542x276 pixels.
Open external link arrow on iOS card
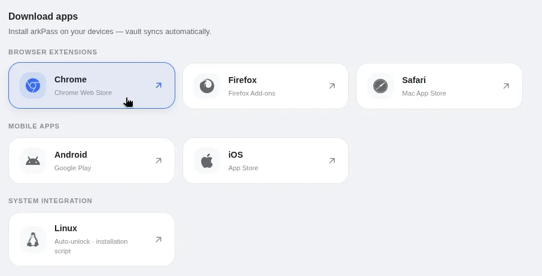coord(332,161)
